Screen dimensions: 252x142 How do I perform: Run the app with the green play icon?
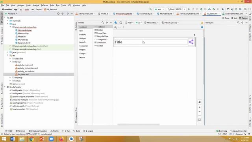pyautogui.click(x=189, y=9)
